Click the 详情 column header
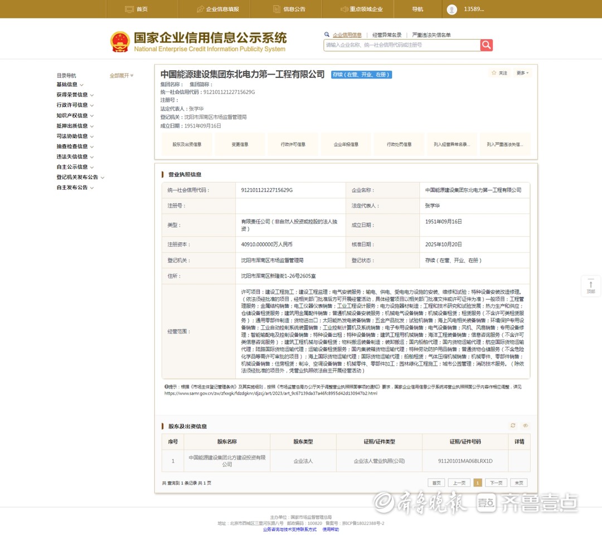 click(x=519, y=442)
